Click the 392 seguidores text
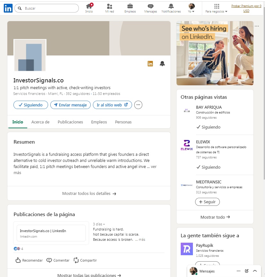 click(78, 94)
